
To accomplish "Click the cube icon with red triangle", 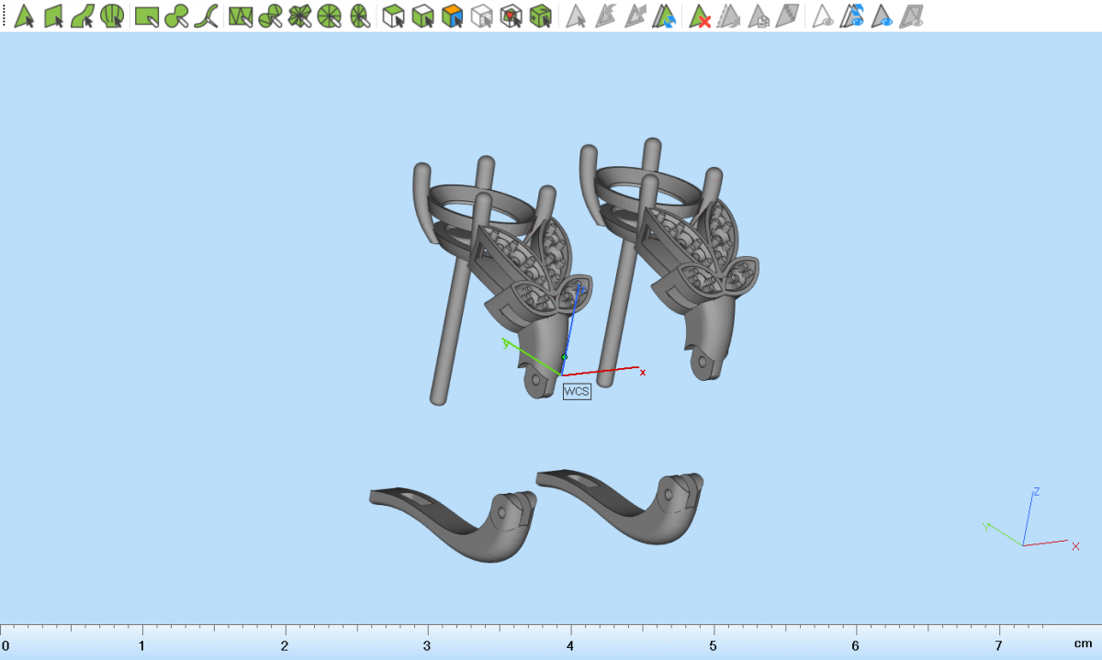I will [x=512, y=16].
